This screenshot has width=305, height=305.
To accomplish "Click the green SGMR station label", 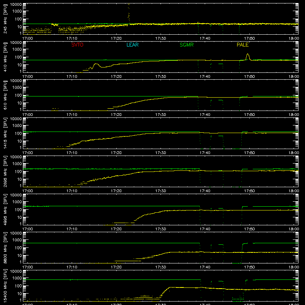I will coord(186,45).
